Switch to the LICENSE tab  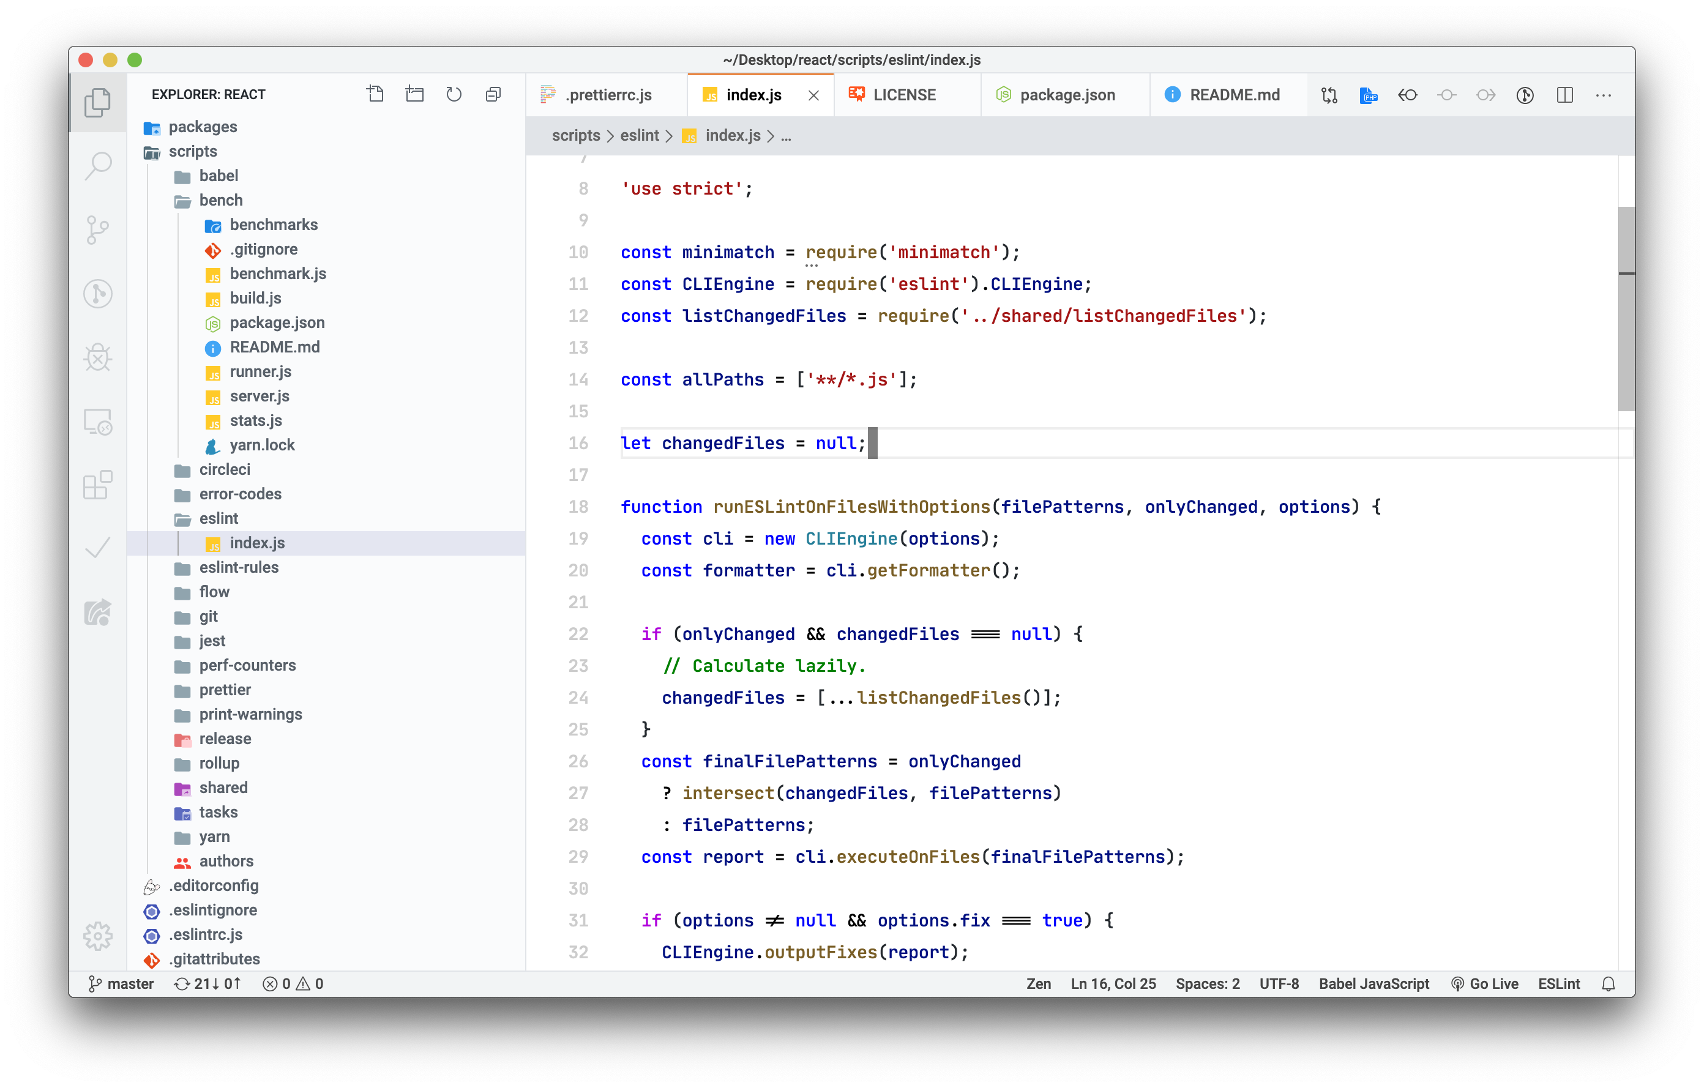903,95
